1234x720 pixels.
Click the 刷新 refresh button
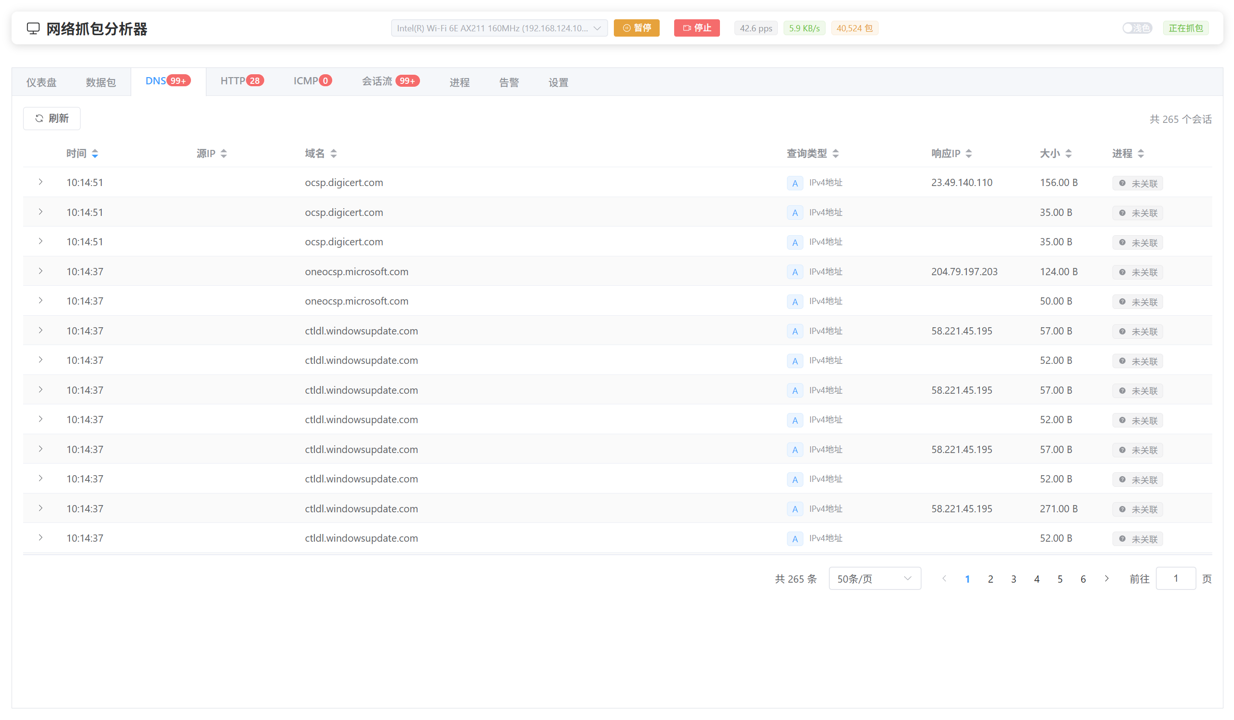pos(52,119)
